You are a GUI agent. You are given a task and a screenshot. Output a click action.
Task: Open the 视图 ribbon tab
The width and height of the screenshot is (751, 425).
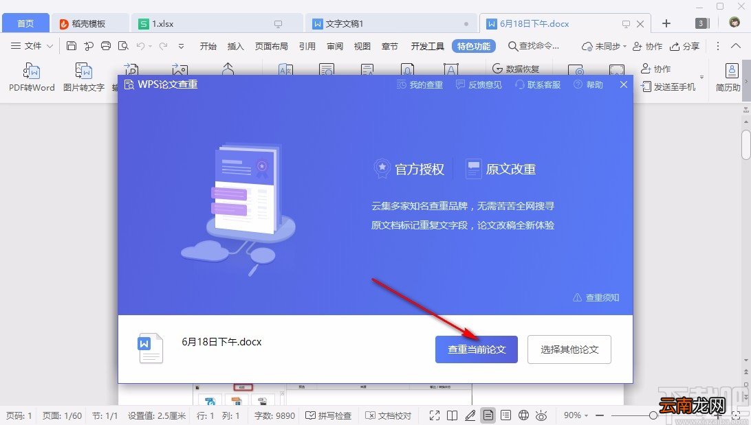(x=362, y=47)
